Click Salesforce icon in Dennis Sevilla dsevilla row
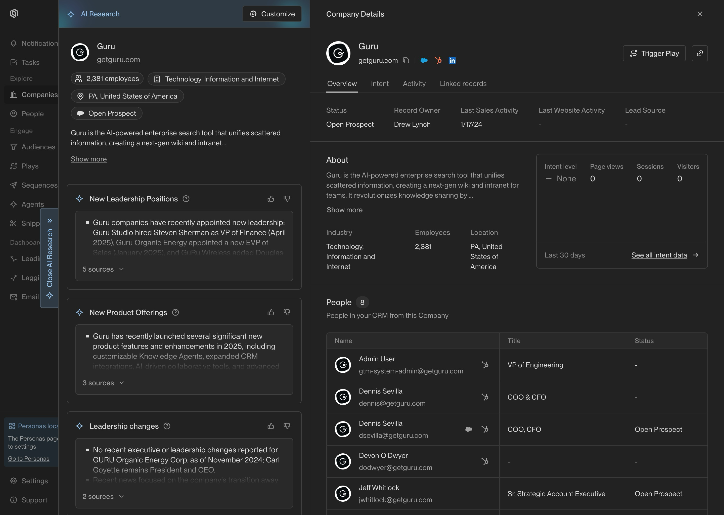Image resolution: width=724 pixels, height=515 pixels. pyautogui.click(x=469, y=430)
